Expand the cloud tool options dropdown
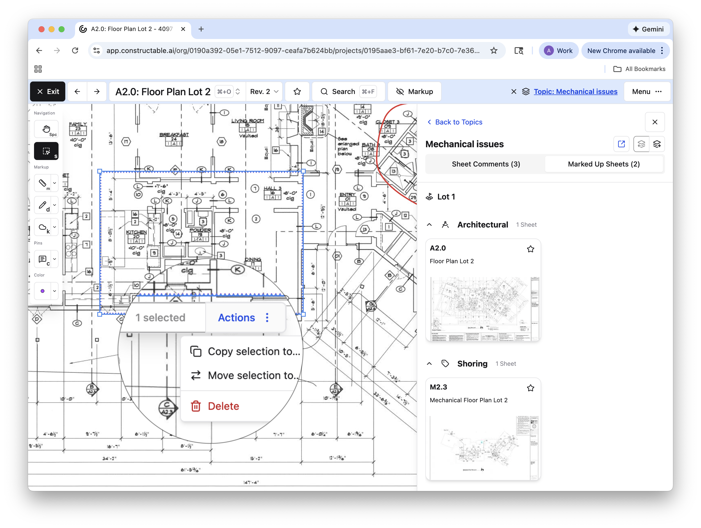 tap(55, 227)
